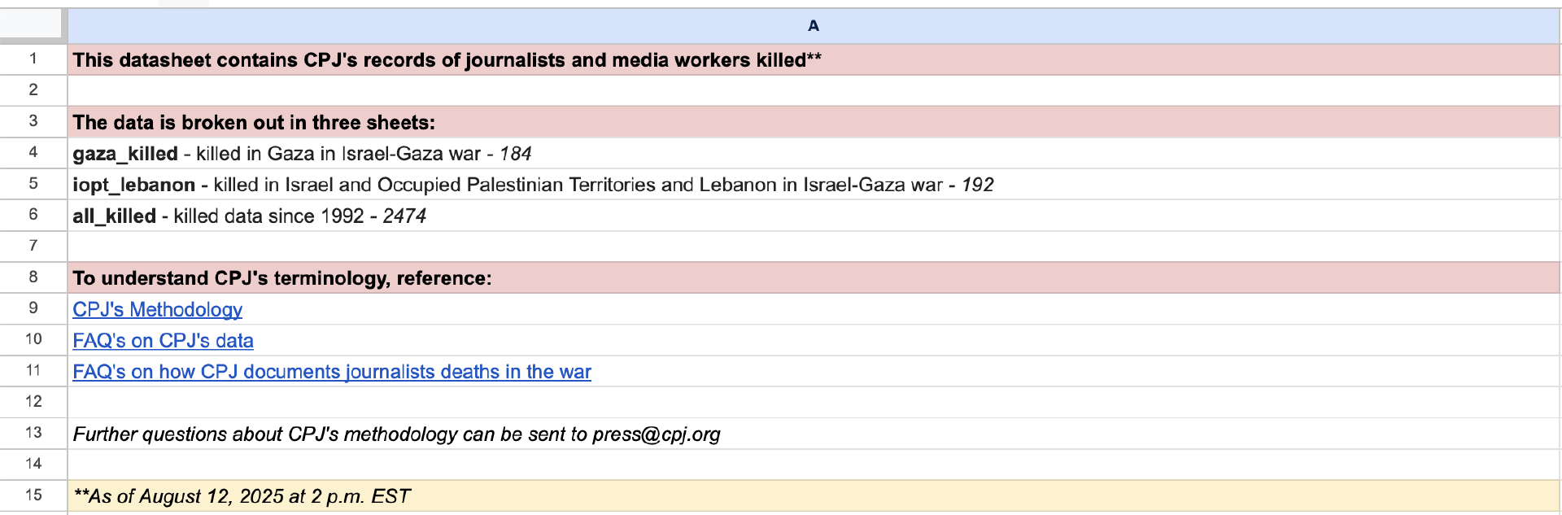1562x515 pixels.
Task: Select row 8 header
Action: point(33,277)
